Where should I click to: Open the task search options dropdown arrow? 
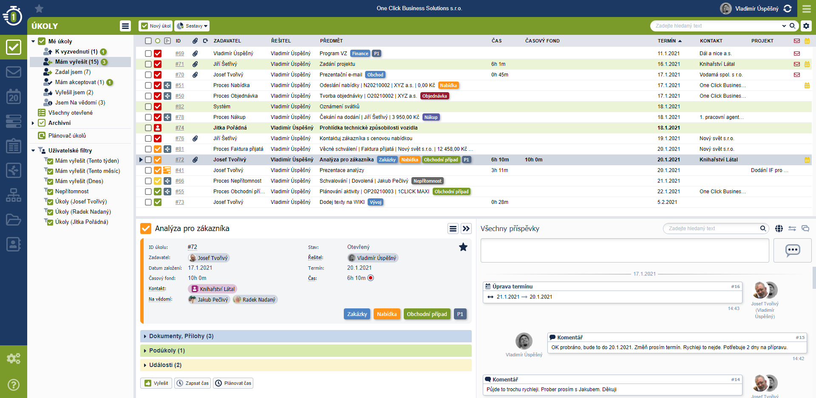tap(784, 26)
